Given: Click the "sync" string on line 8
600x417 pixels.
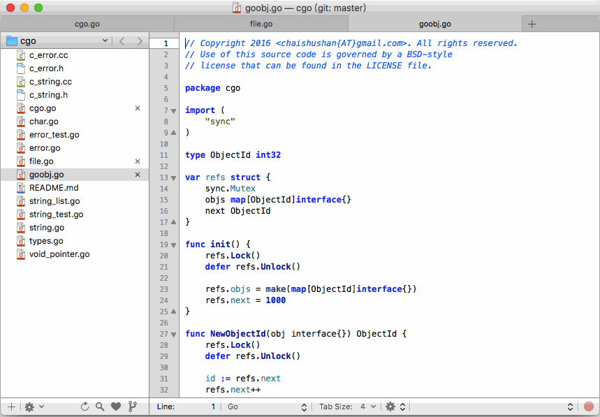Looking at the screenshot, I should point(220,122).
